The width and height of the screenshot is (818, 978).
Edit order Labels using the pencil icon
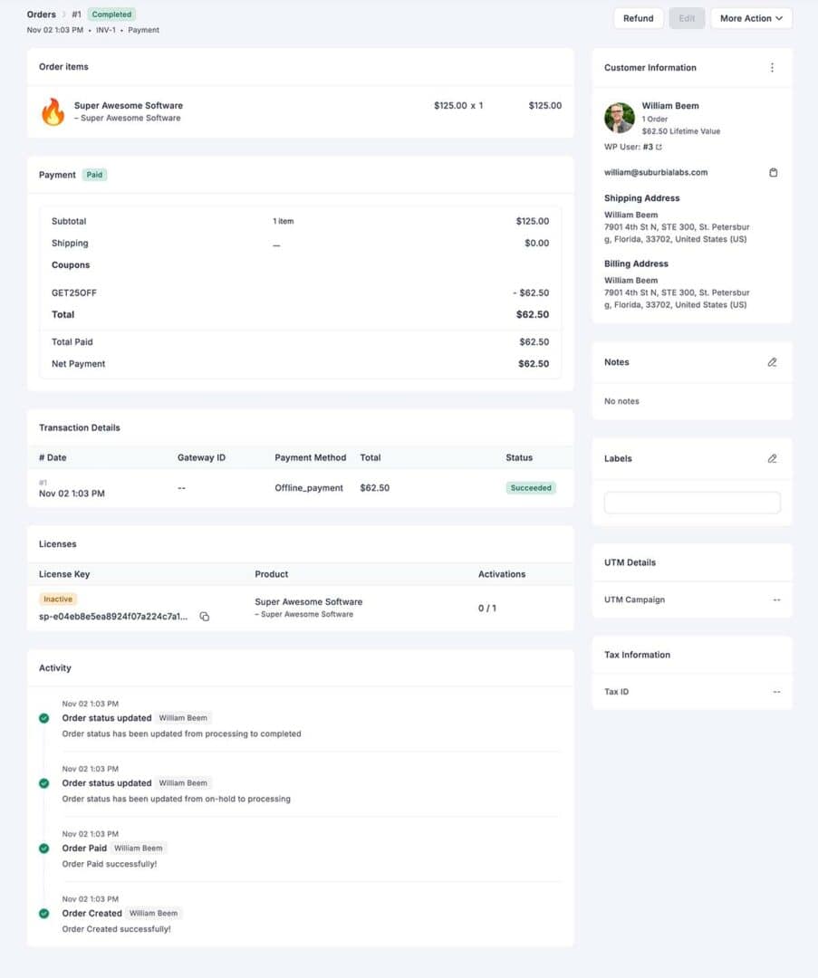pos(772,458)
